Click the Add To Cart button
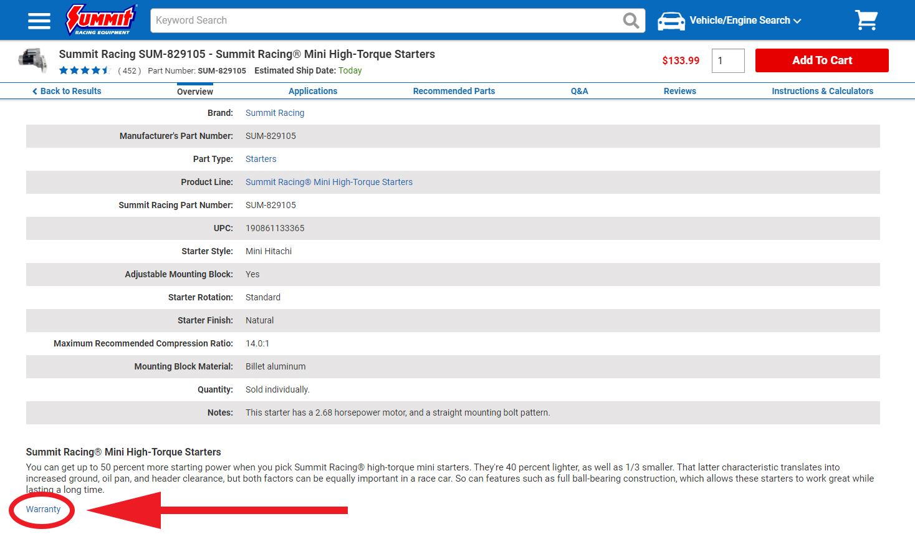The height and width of the screenshot is (534, 915). pyautogui.click(x=822, y=60)
